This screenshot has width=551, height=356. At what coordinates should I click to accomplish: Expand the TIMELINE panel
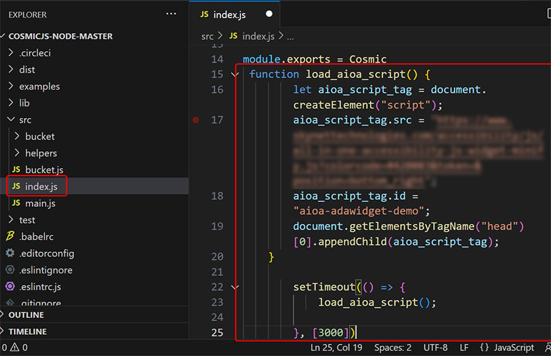point(27,332)
